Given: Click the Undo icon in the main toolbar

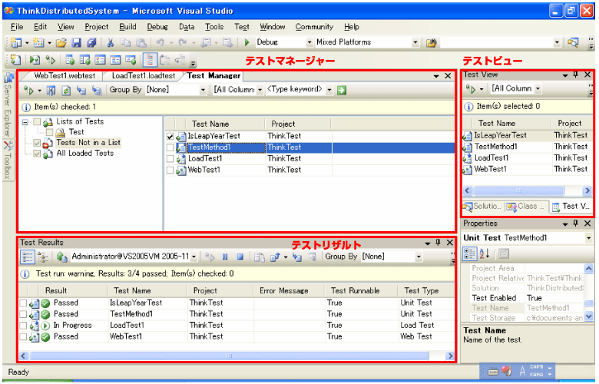Looking at the screenshot, I should point(161,42).
